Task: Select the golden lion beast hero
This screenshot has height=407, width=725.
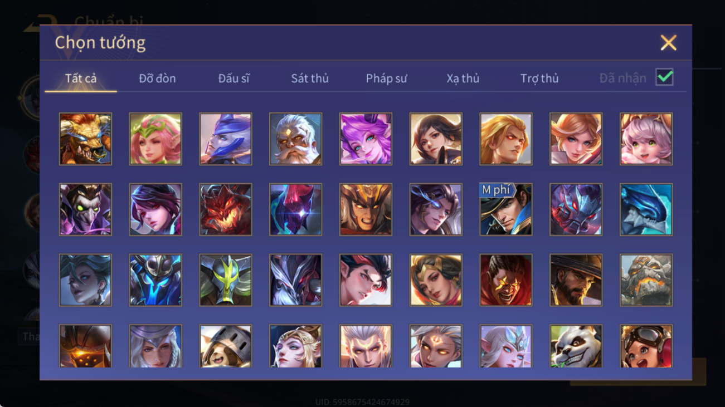Action: click(x=85, y=139)
